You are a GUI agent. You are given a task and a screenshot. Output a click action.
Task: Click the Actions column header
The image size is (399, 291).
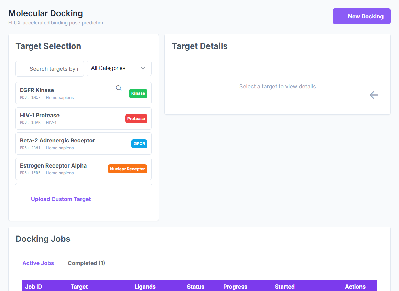355,287
